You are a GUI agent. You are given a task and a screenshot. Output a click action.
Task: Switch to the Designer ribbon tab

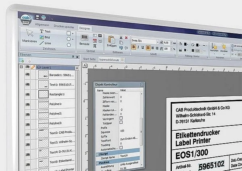click(85, 28)
